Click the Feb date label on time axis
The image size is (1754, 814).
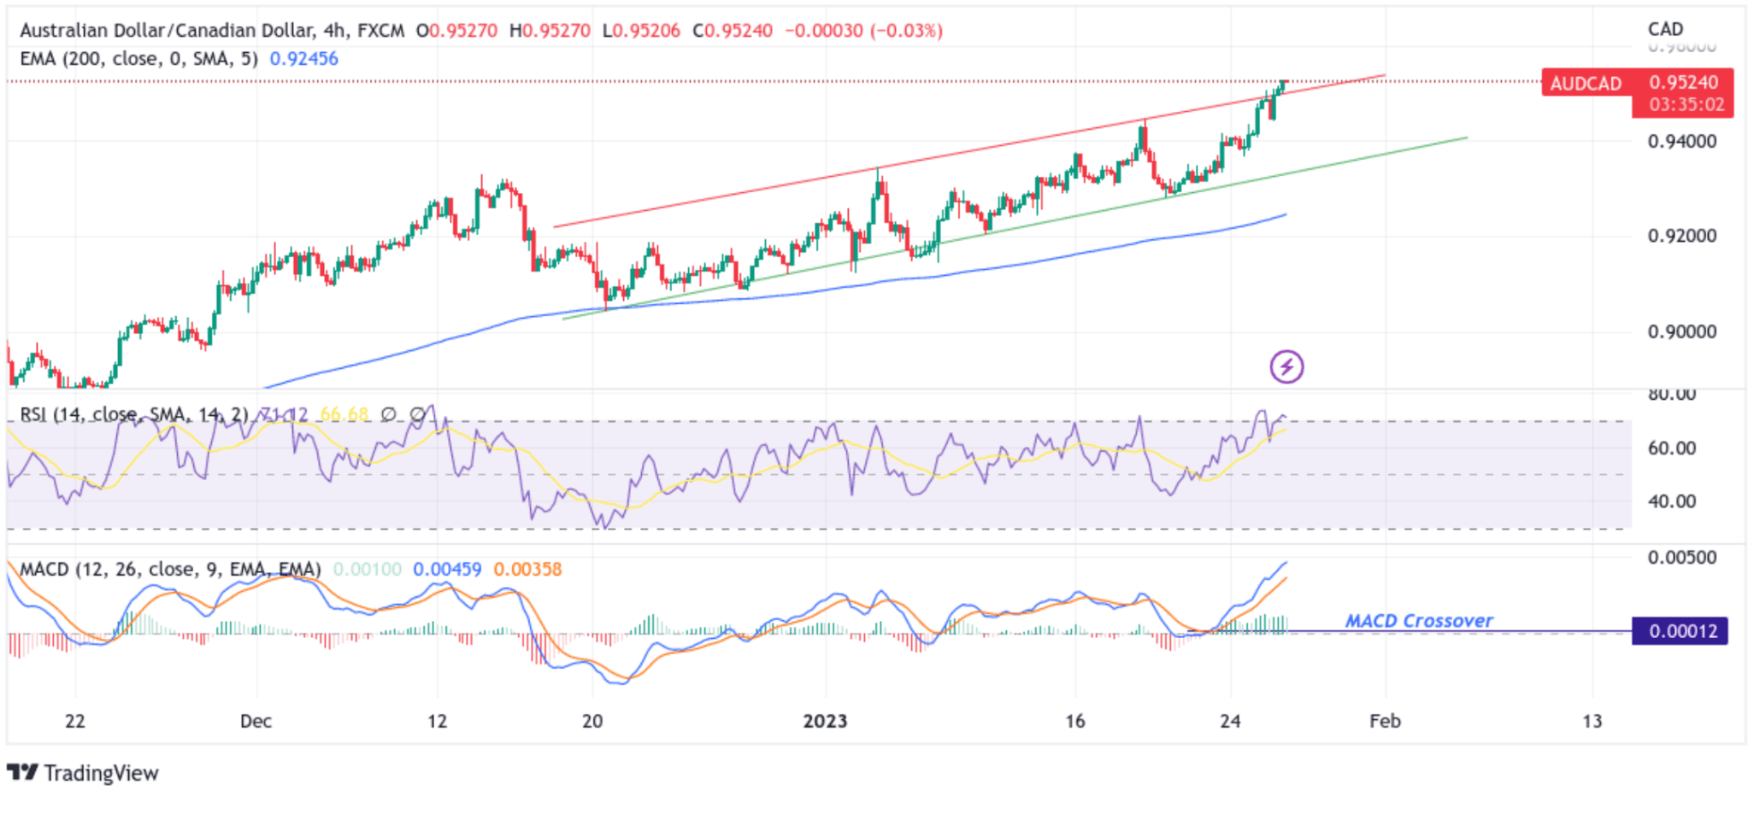(1385, 722)
